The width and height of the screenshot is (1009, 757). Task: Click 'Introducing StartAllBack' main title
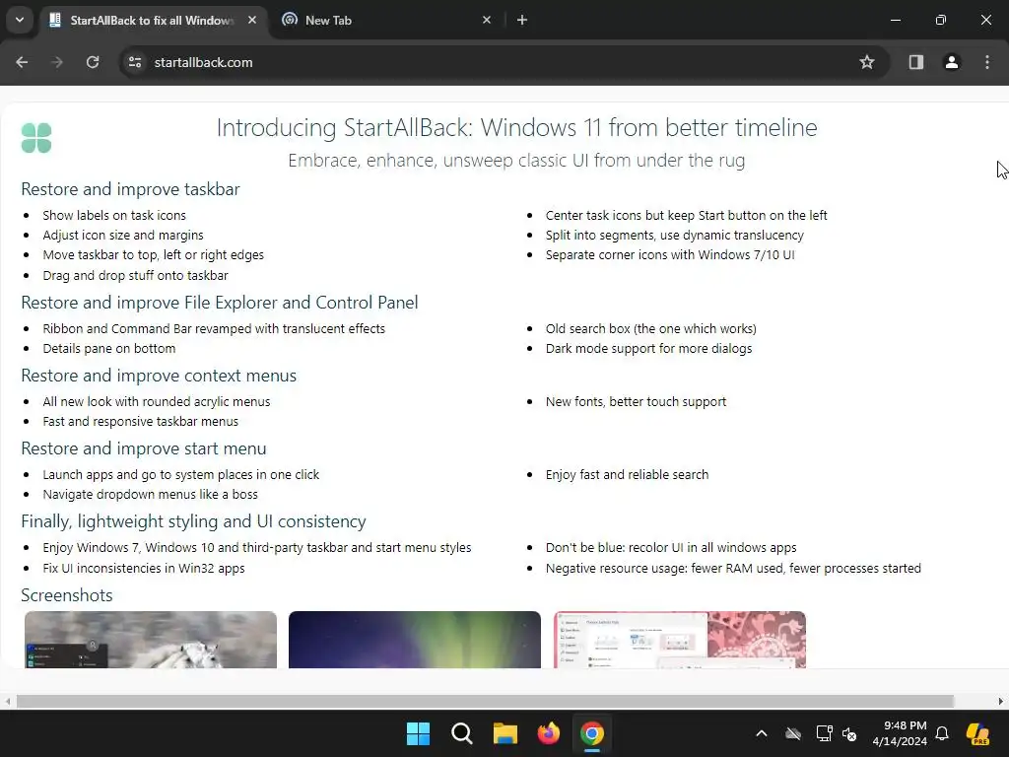pos(516,127)
